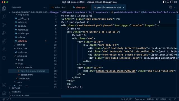
Task: Open editor more actions ellipsis
Action: (175, 7)
